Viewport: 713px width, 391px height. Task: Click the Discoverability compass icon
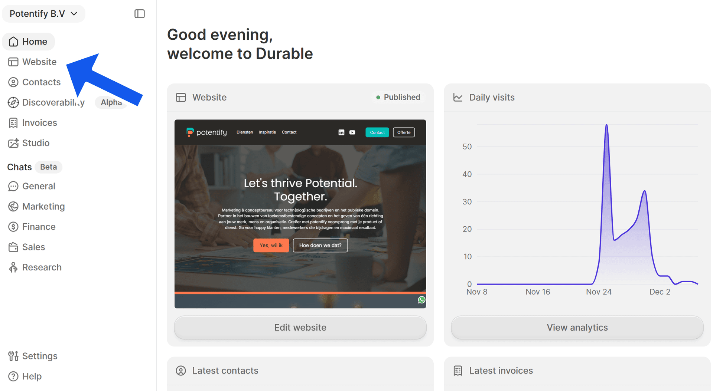point(13,102)
